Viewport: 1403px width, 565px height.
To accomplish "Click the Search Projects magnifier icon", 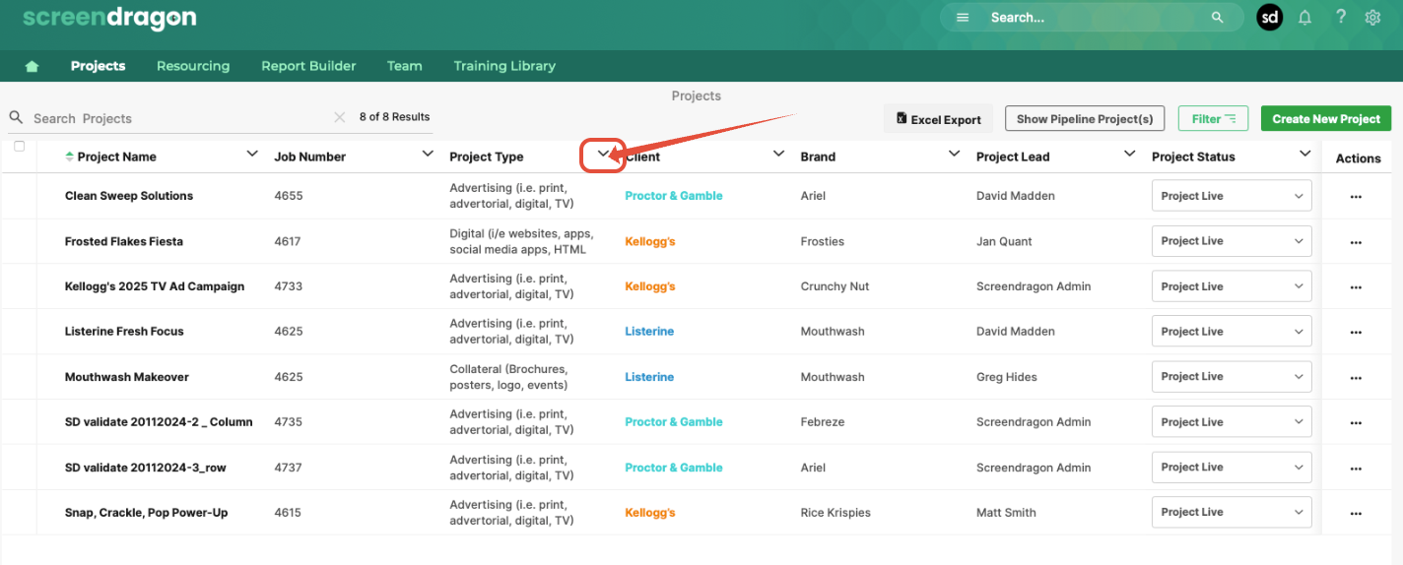I will [x=16, y=117].
